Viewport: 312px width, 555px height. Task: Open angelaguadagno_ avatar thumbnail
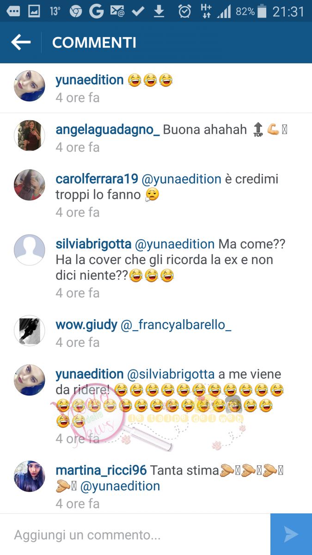pyautogui.click(x=30, y=135)
